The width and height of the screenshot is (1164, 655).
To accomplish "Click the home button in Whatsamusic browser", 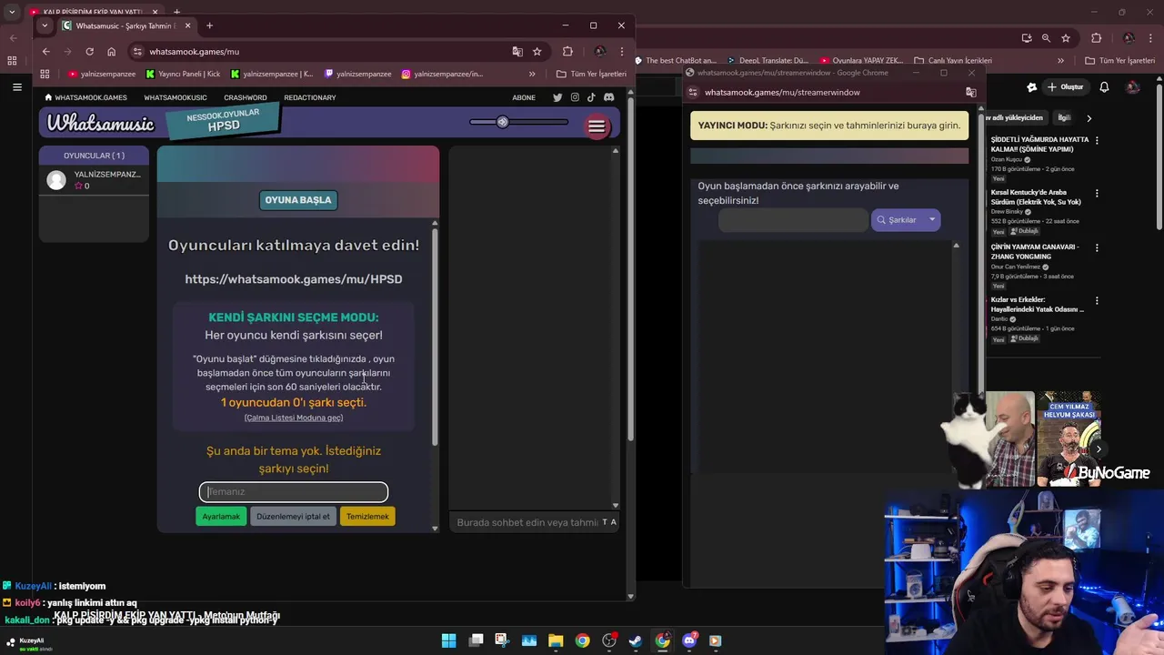I will [x=111, y=52].
